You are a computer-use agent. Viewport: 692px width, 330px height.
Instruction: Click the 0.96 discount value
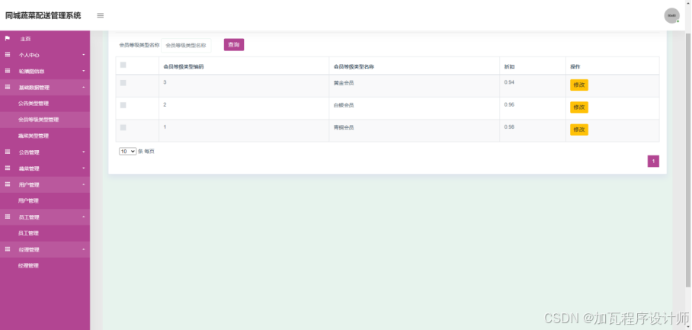(x=509, y=104)
